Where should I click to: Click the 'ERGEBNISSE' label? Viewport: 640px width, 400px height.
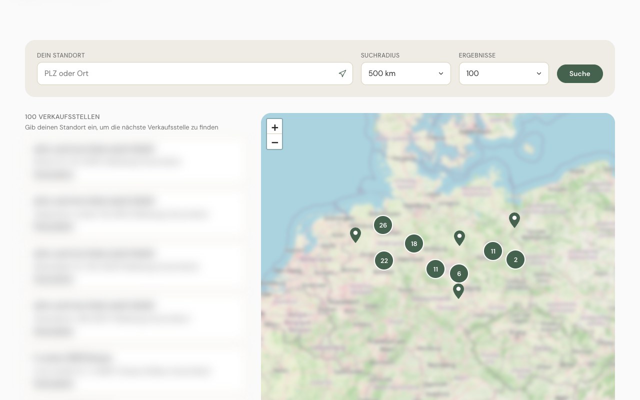(x=477, y=55)
